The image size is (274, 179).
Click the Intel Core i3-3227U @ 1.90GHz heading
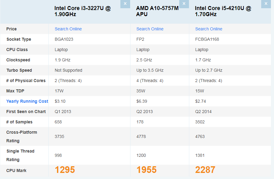coord(83,11)
